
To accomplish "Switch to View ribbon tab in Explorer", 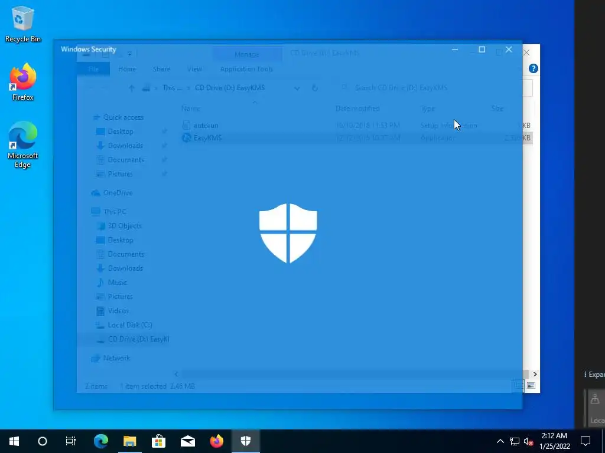I will pos(194,69).
